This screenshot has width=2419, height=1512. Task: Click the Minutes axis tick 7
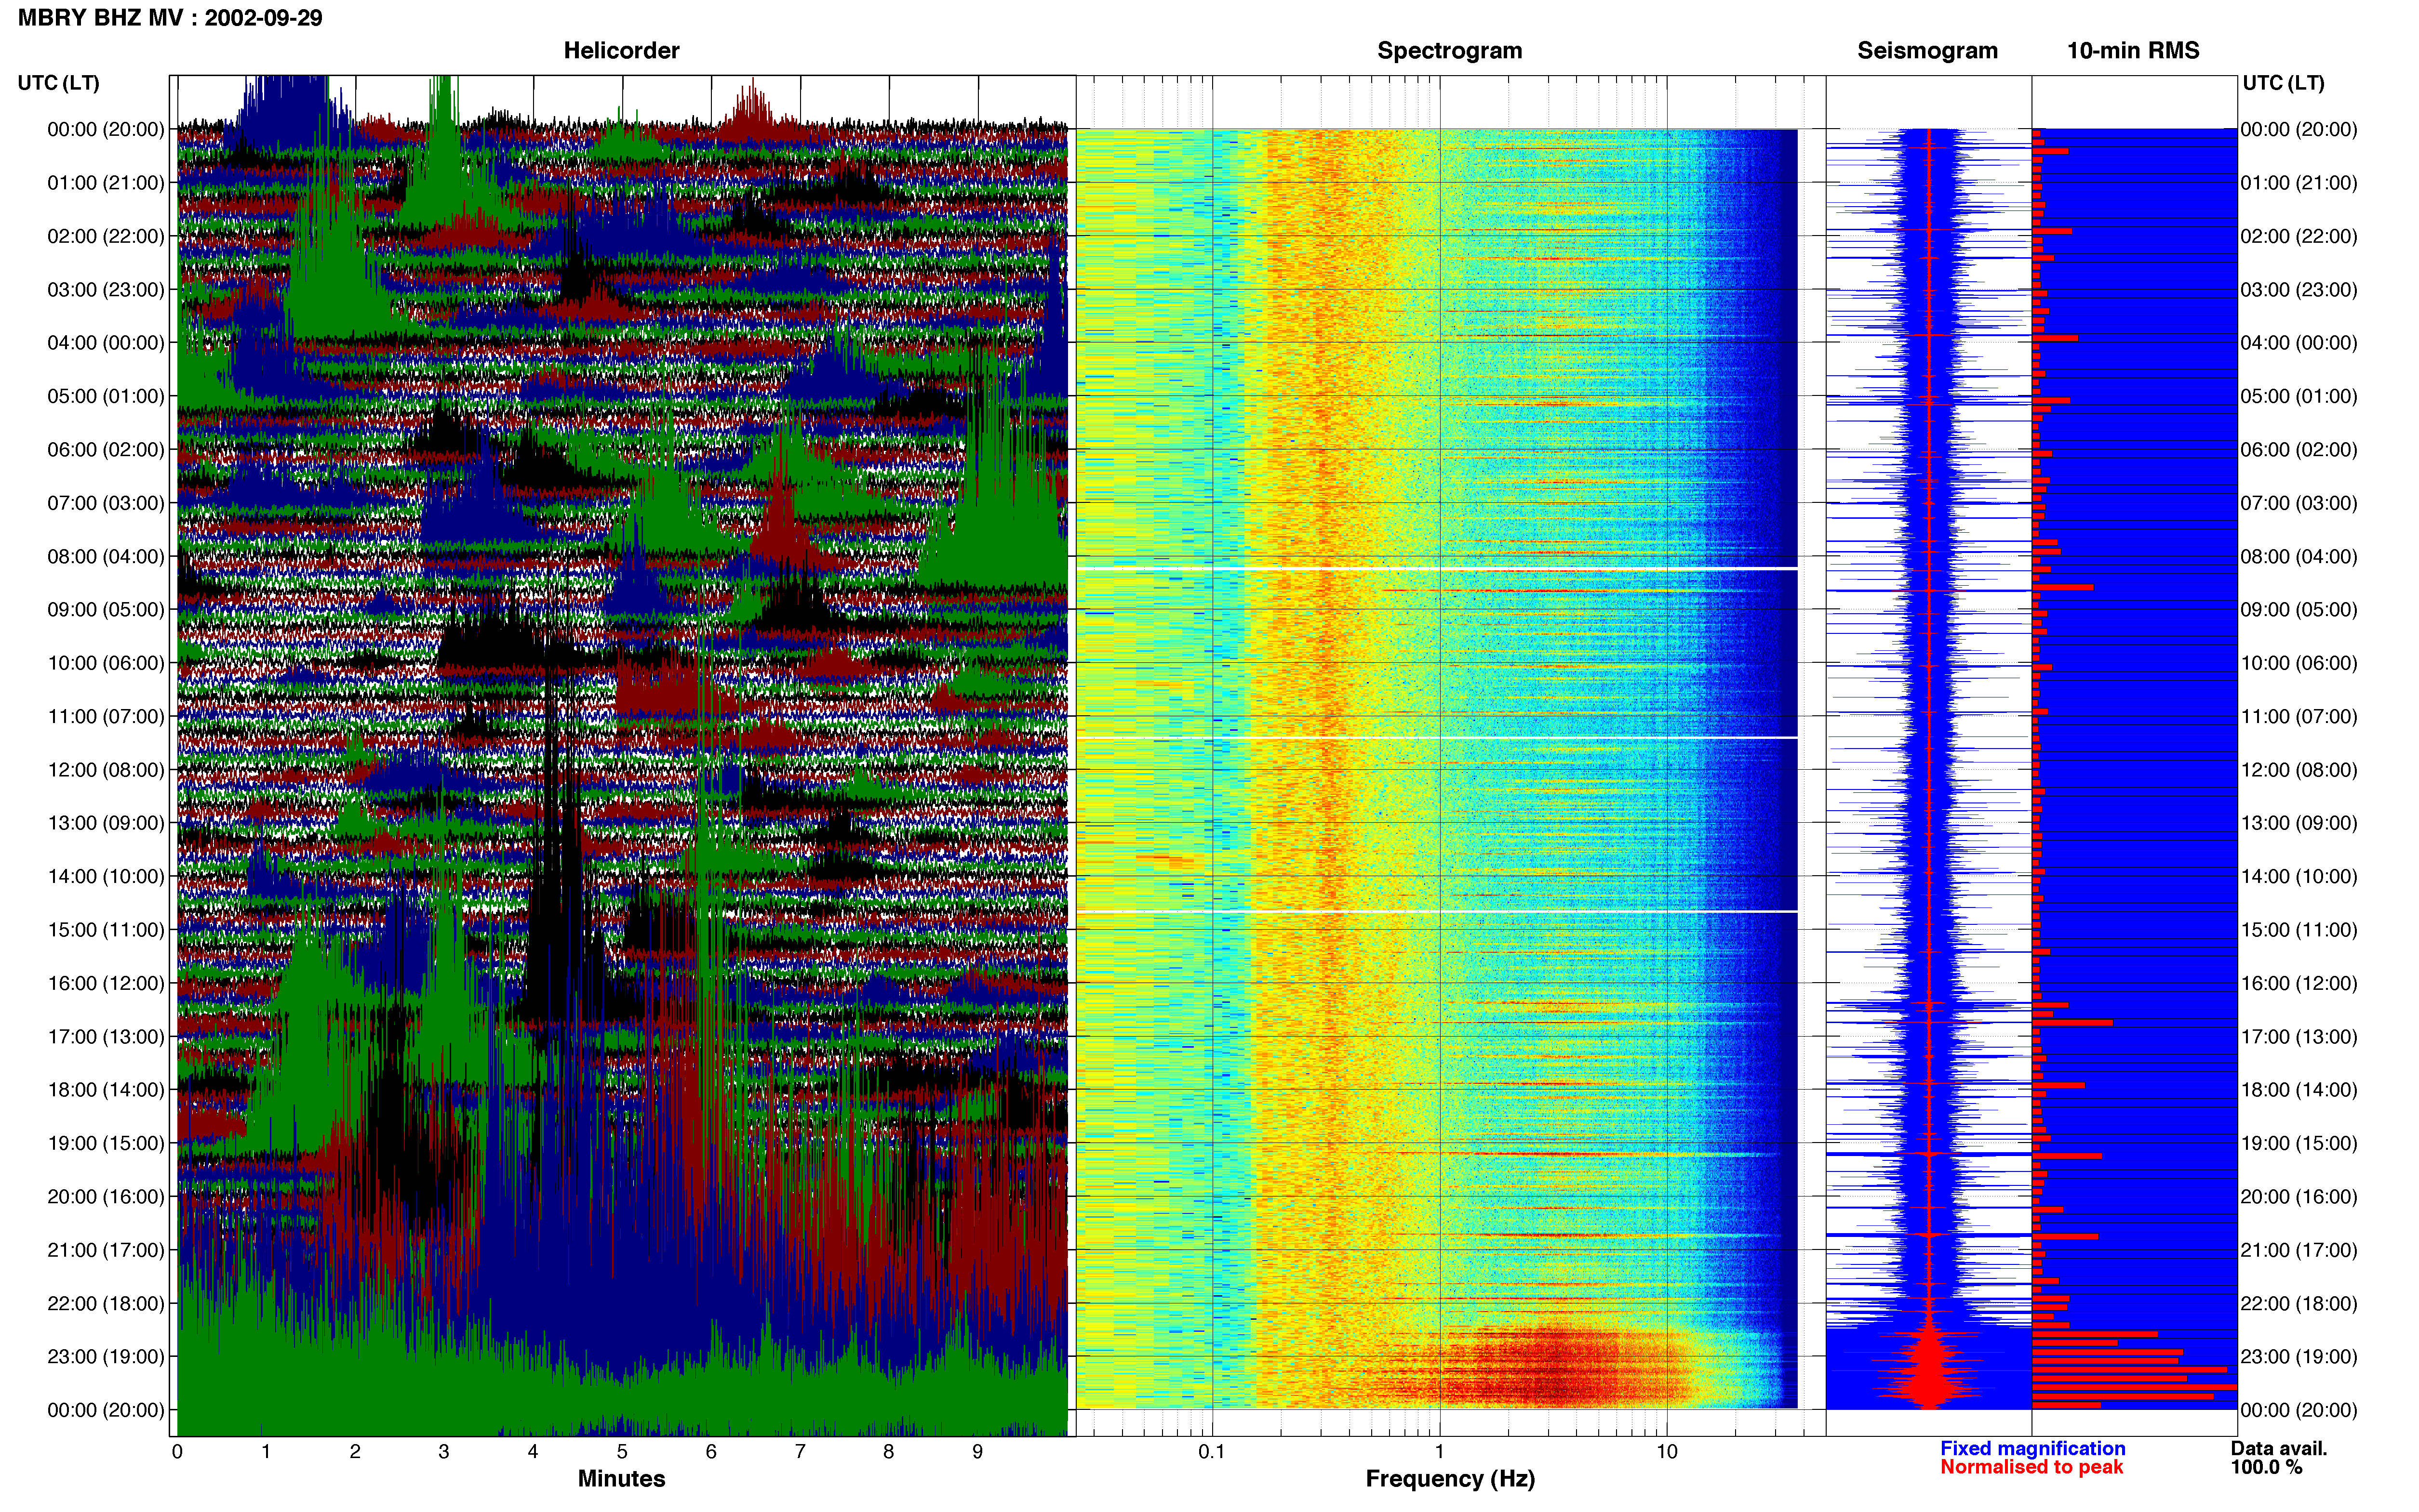click(801, 1452)
